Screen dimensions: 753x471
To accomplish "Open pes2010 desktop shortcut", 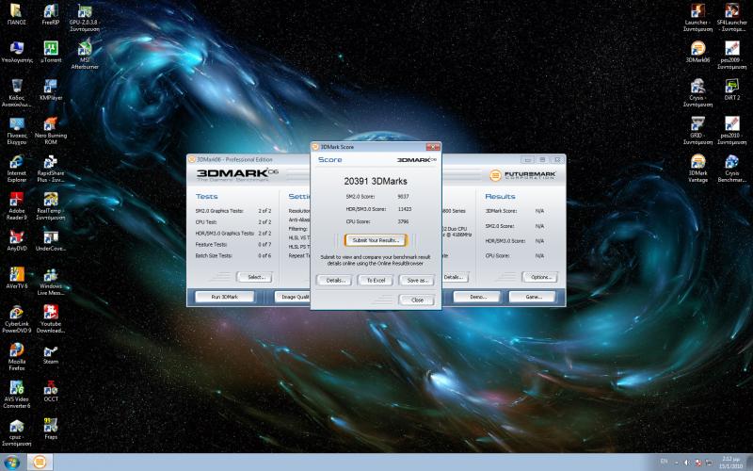I will coord(732,131).
